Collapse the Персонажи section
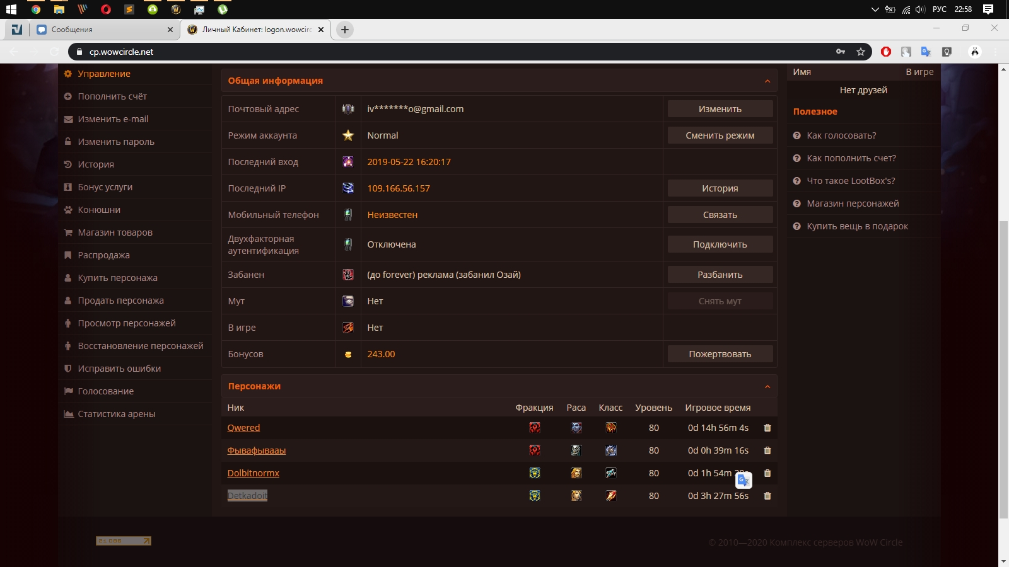 pos(767,386)
